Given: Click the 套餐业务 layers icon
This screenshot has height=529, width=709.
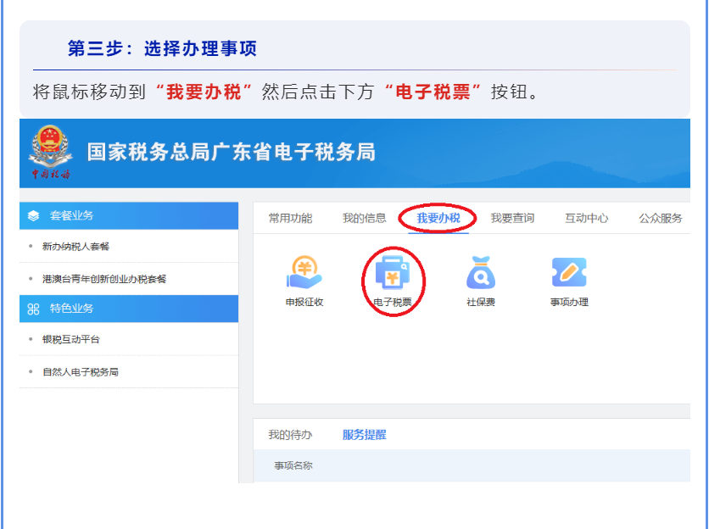Looking at the screenshot, I should click(34, 216).
